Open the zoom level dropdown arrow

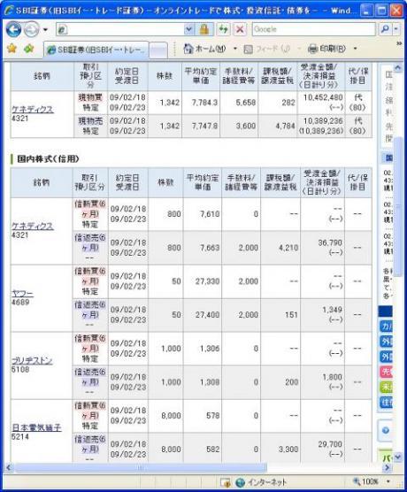click(x=388, y=481)
